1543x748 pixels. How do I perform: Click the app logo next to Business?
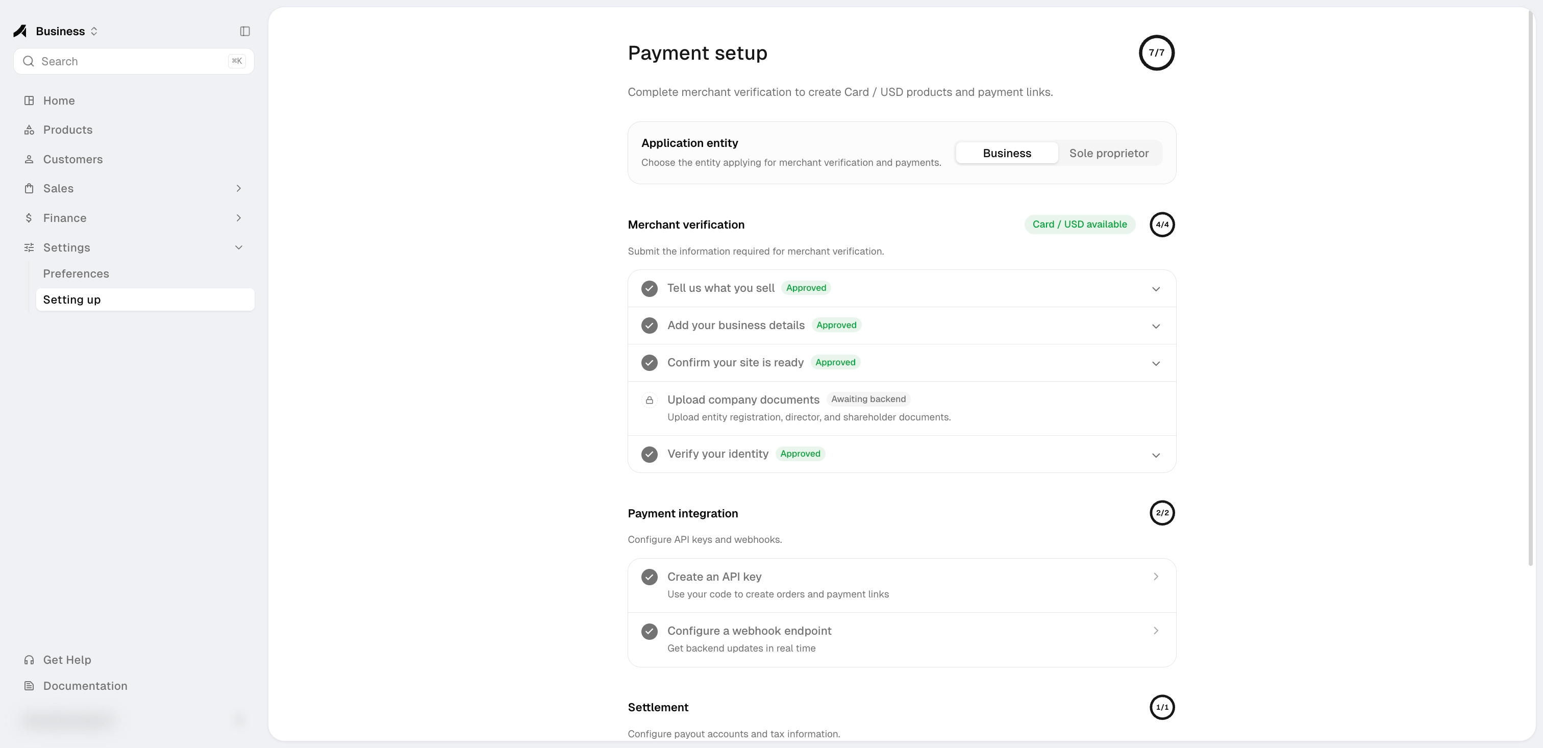coord(20,31)
